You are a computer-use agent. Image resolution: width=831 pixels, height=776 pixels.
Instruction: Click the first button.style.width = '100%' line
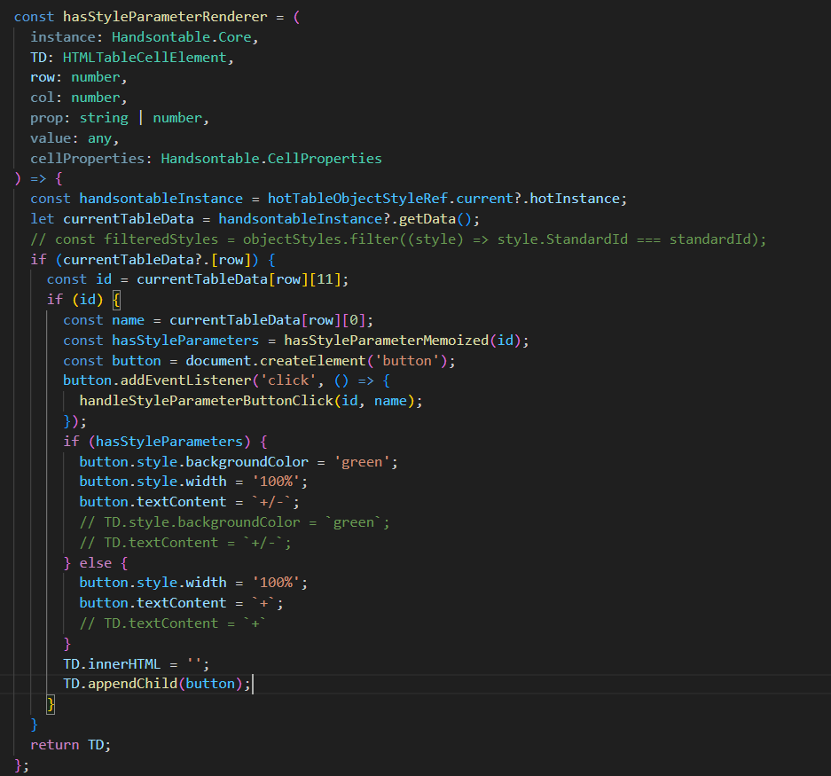[193, 482]
